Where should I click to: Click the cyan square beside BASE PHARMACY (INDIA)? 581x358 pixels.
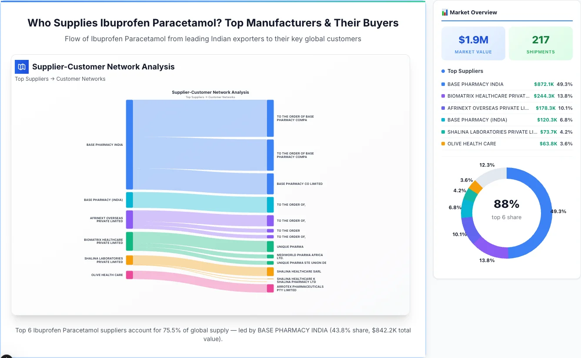(443, 120)
